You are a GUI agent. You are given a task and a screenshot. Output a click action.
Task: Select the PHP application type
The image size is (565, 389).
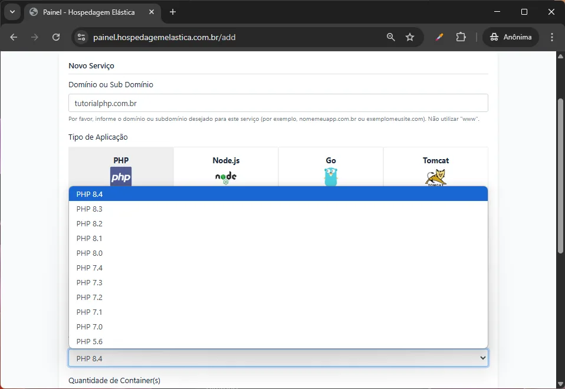pos(121,167)
